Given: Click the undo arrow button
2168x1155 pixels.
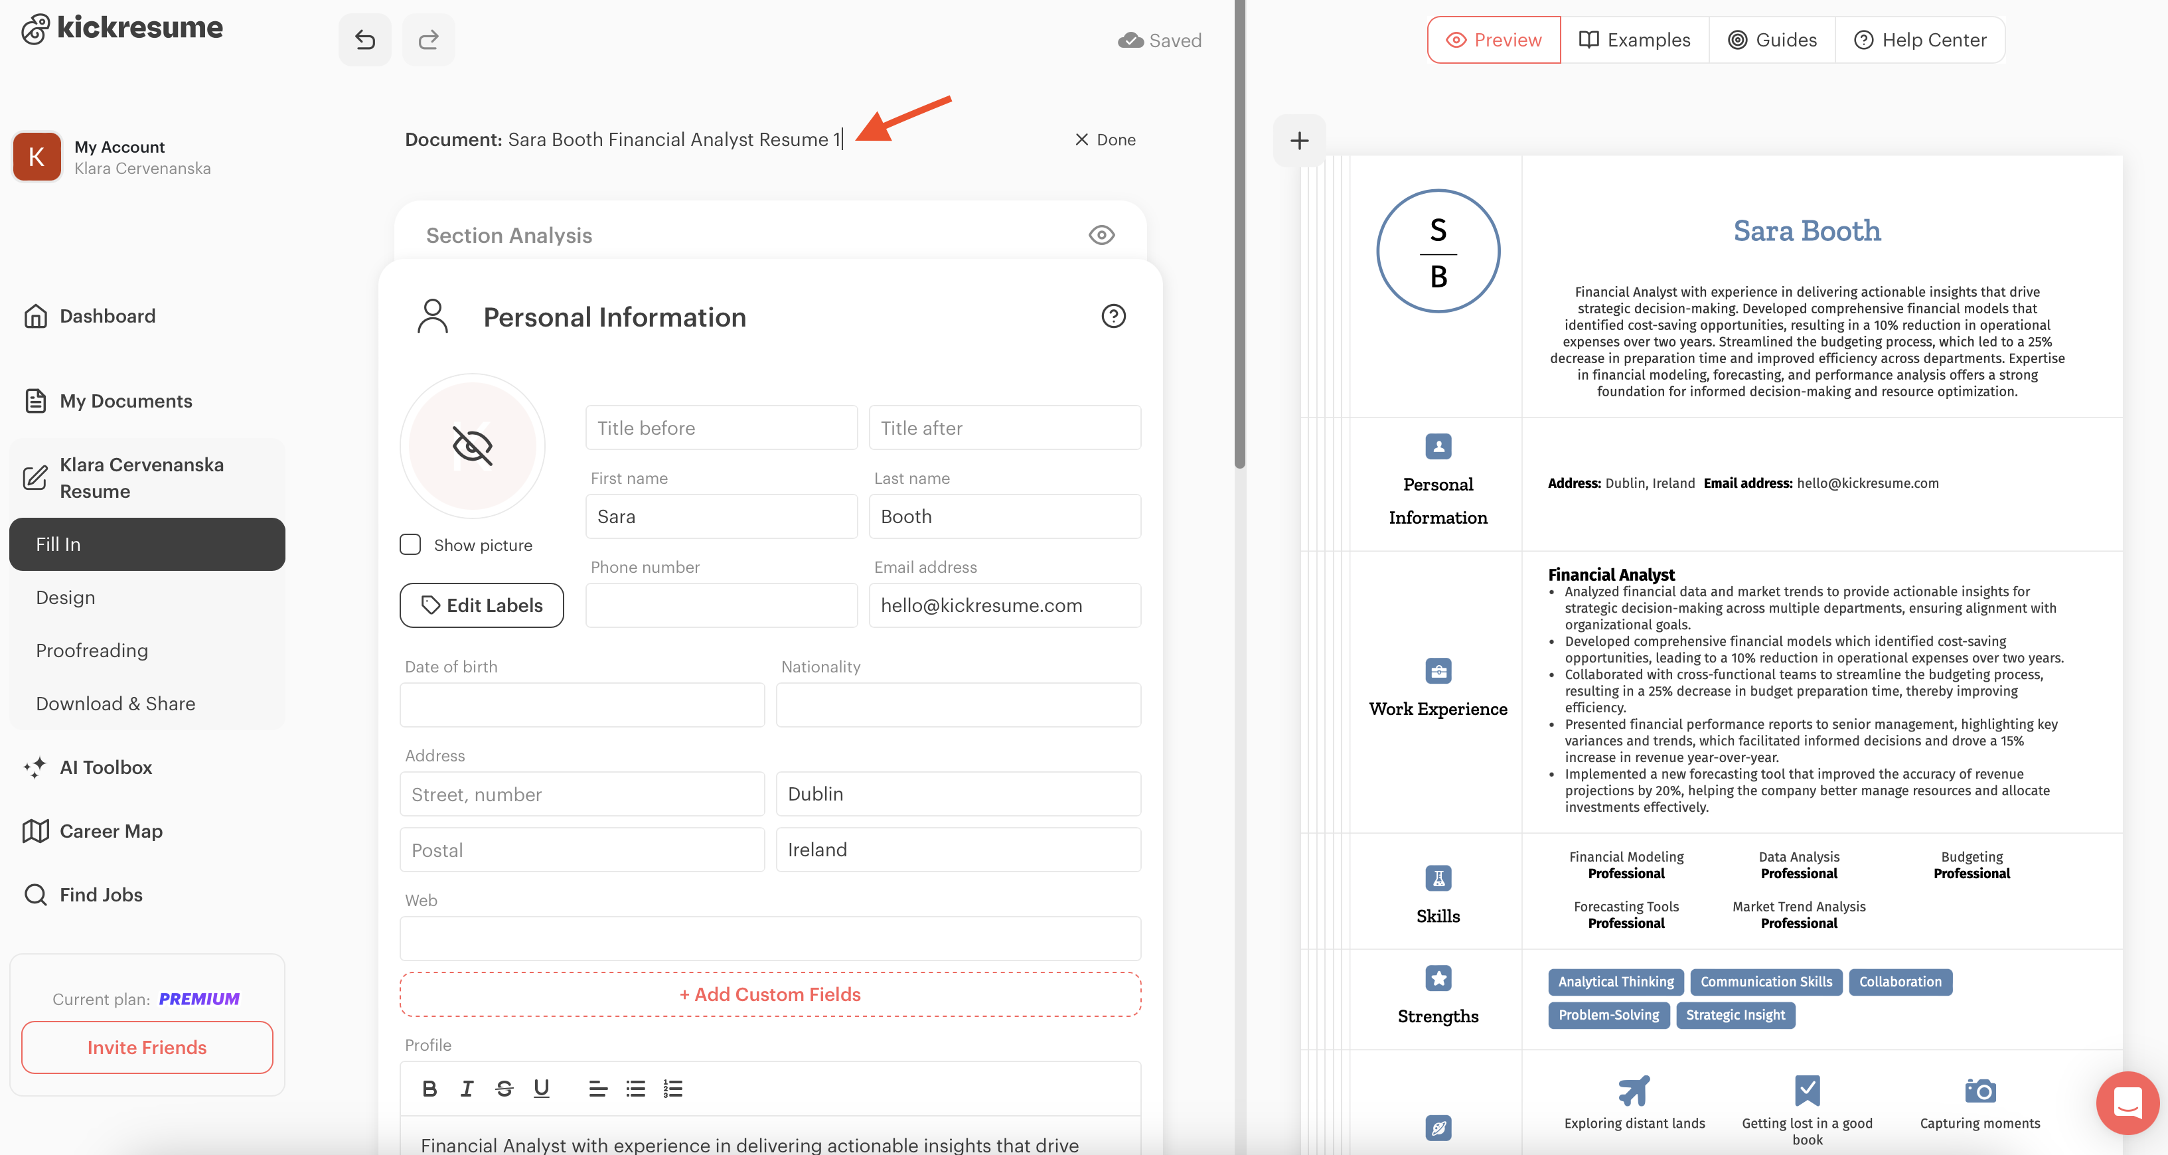Looking at the screenshot, I should tap(364, 40).
